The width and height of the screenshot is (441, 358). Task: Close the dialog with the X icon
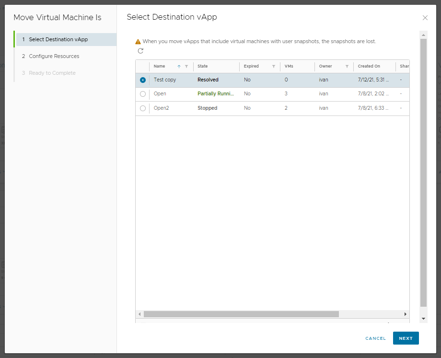click(x=425, y=18)
